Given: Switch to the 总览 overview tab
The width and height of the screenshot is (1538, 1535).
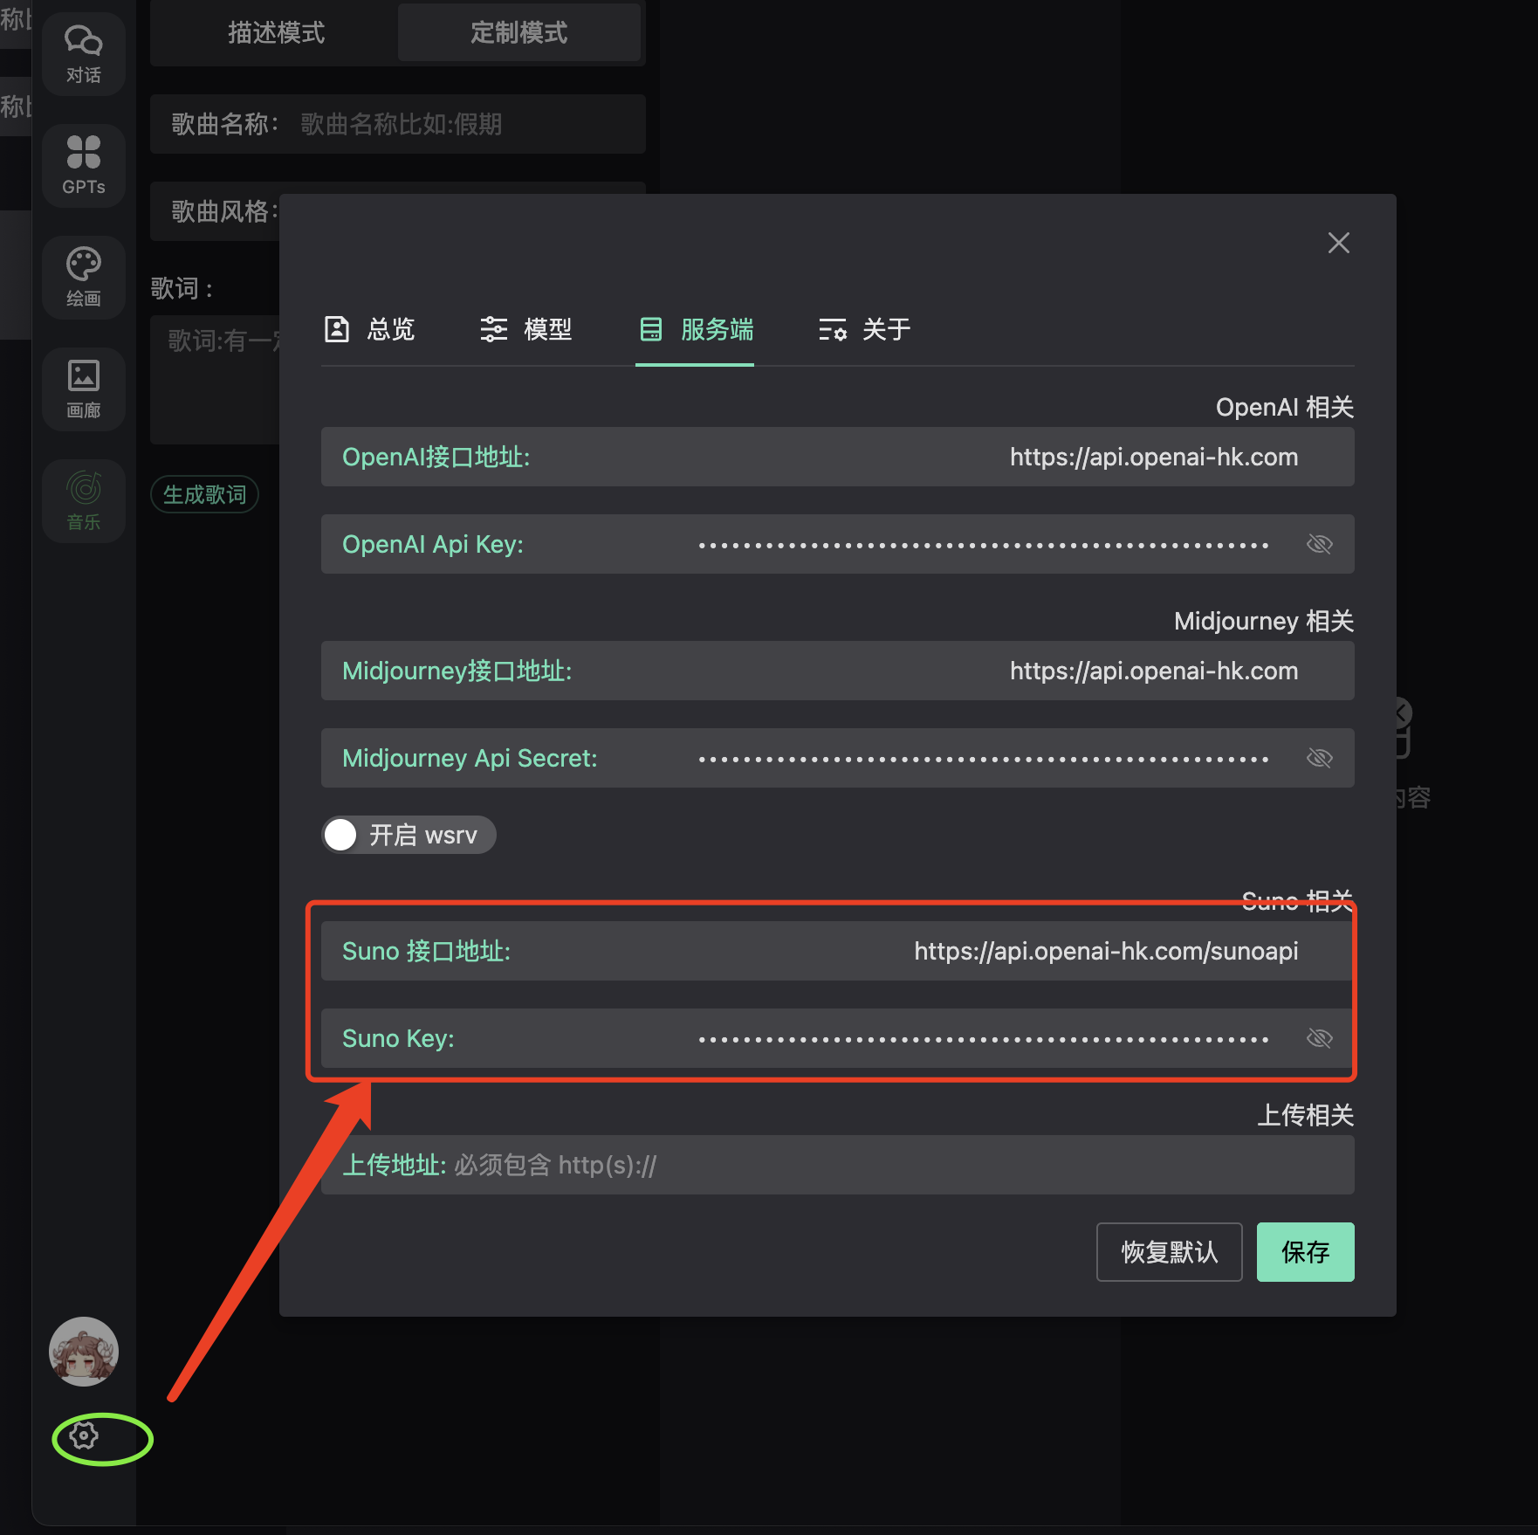Looking at the screenshot, I should click(x=369, y=329).
